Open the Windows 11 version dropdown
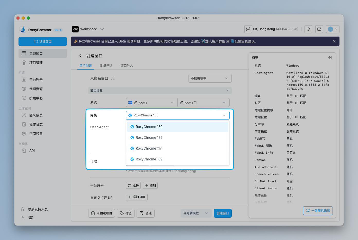358x240 pixels. [203, 102]
